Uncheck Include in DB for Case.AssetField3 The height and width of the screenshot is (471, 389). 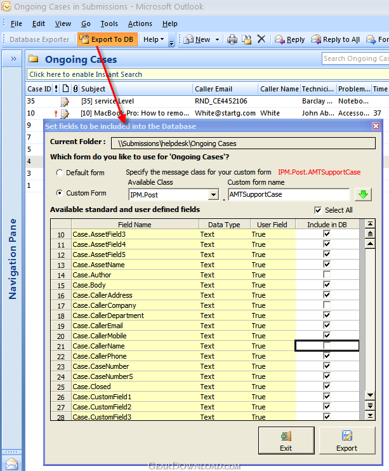tap(327, 234)
